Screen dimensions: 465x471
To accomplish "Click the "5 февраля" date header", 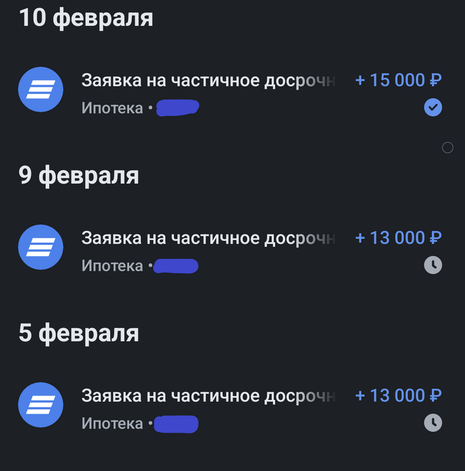I will click(x=79, y=333).
